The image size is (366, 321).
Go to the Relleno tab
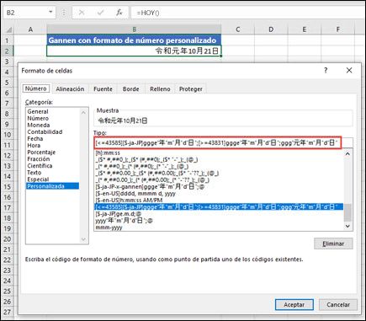coord(160,89)
